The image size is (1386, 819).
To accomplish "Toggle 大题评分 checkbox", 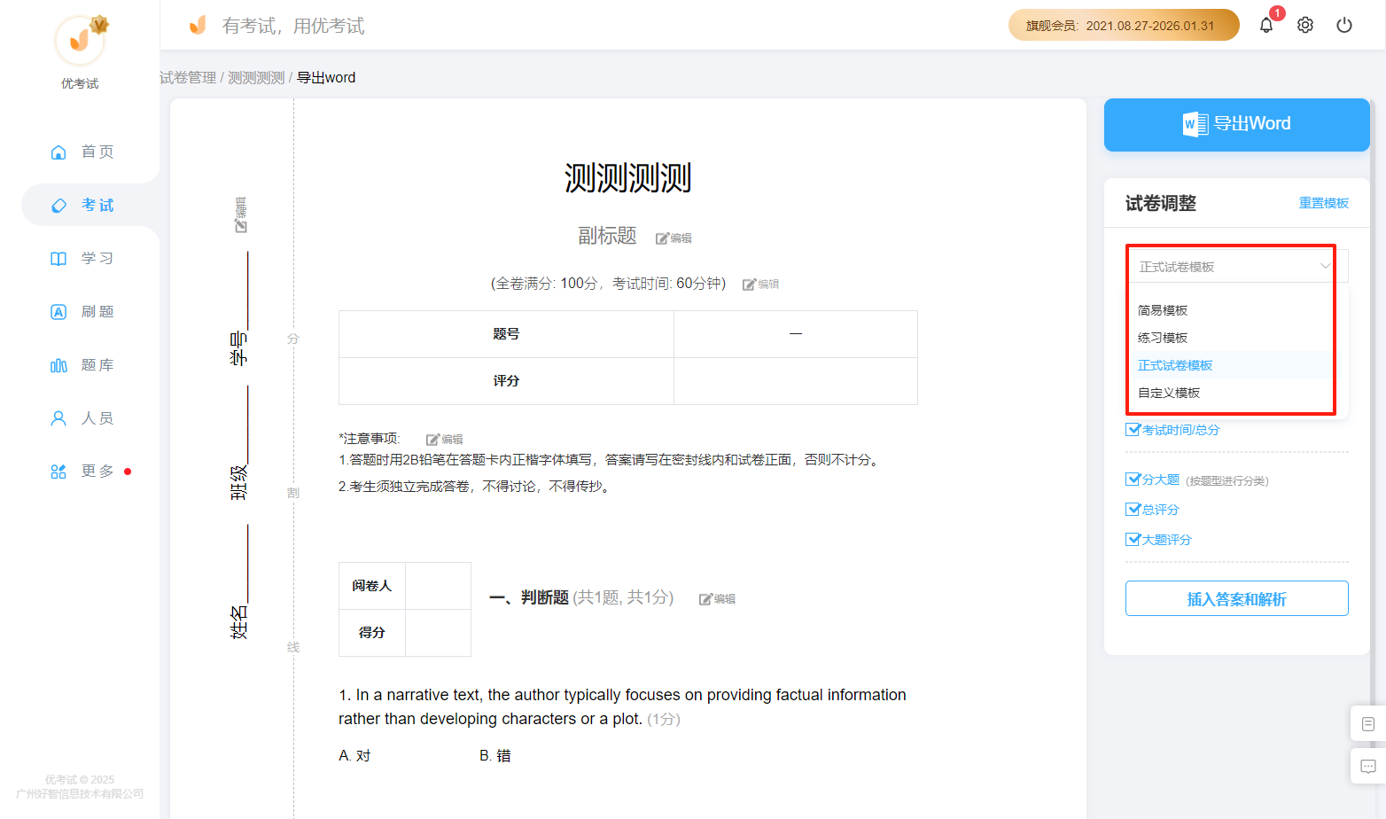I will [x=1133, y=539].
